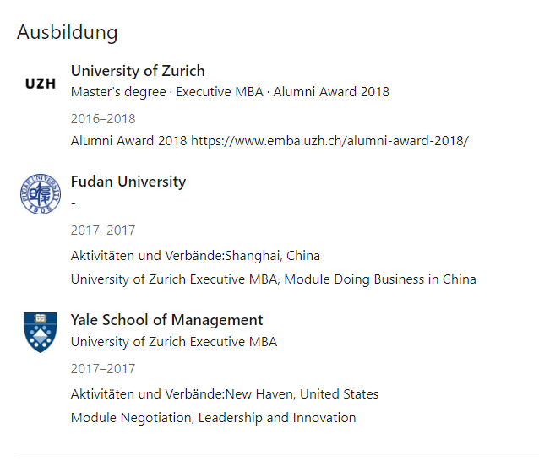The width and height of the screenshot is (539, 461).
Task: Open Fudan University school page
Action: click(x=128, y=182)
